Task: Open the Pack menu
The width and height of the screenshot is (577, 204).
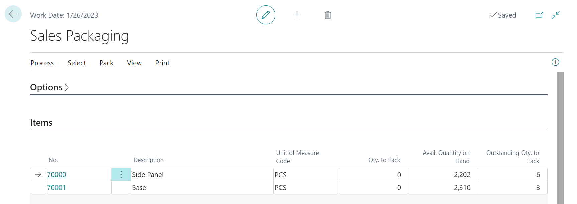Action: 106,63
